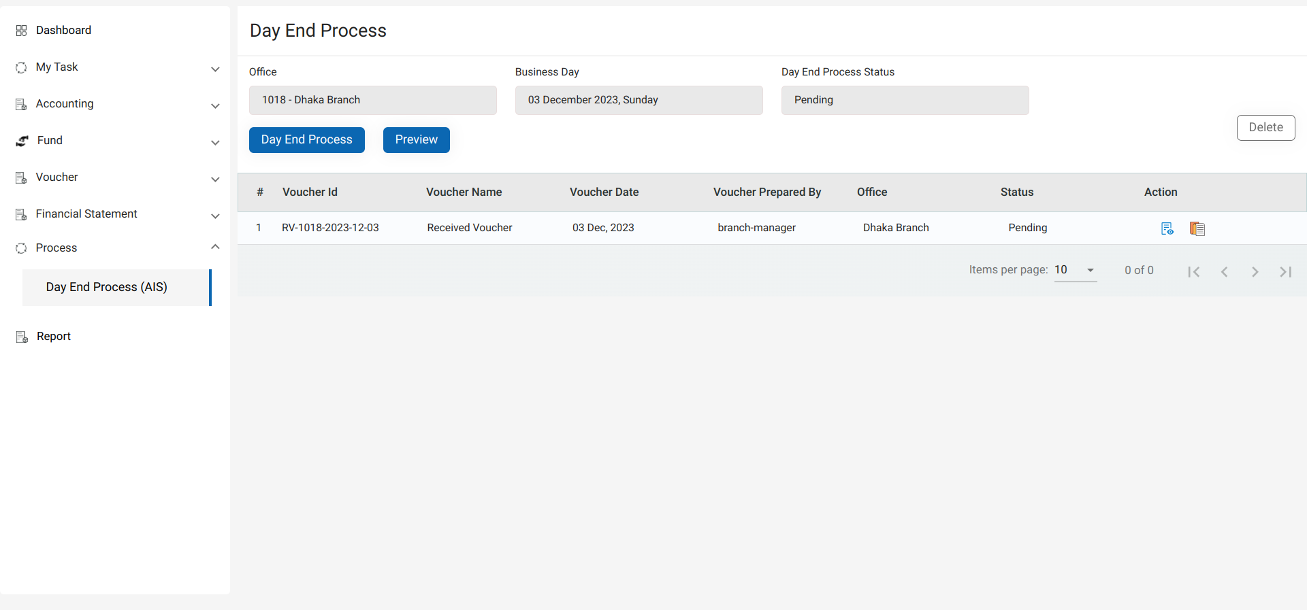Click the Voucher Name column header
1307x610 pixels.
click(x=464, y=192)
